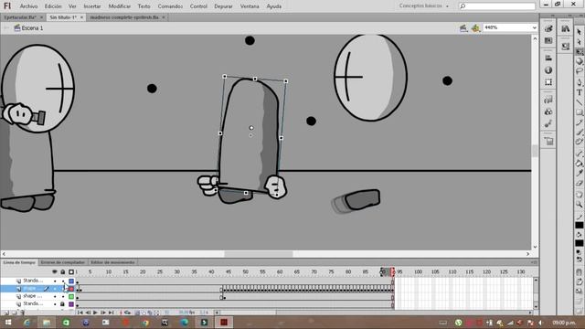585x329 pixels.
Task: Click the fill color swatch
Action: pos(579,243)
